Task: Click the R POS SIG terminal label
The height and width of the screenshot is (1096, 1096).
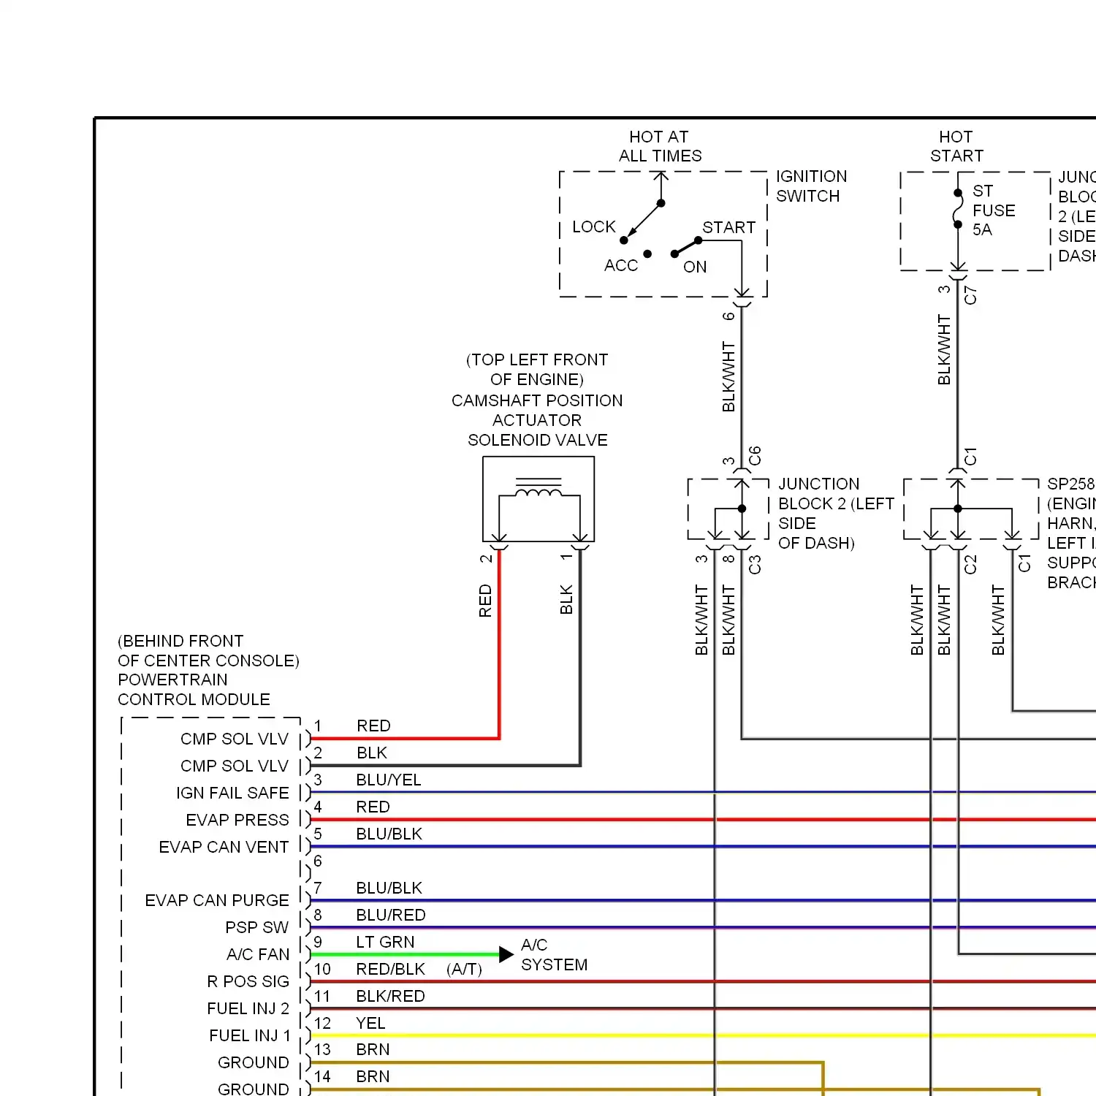Action: point(248,982)
